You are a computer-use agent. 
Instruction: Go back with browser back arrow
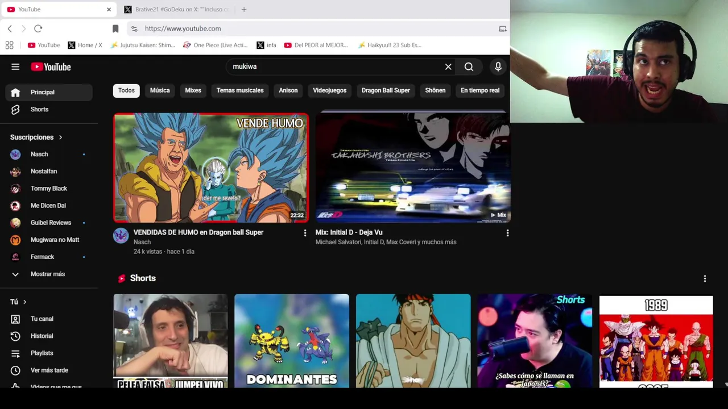click(10, 28)
